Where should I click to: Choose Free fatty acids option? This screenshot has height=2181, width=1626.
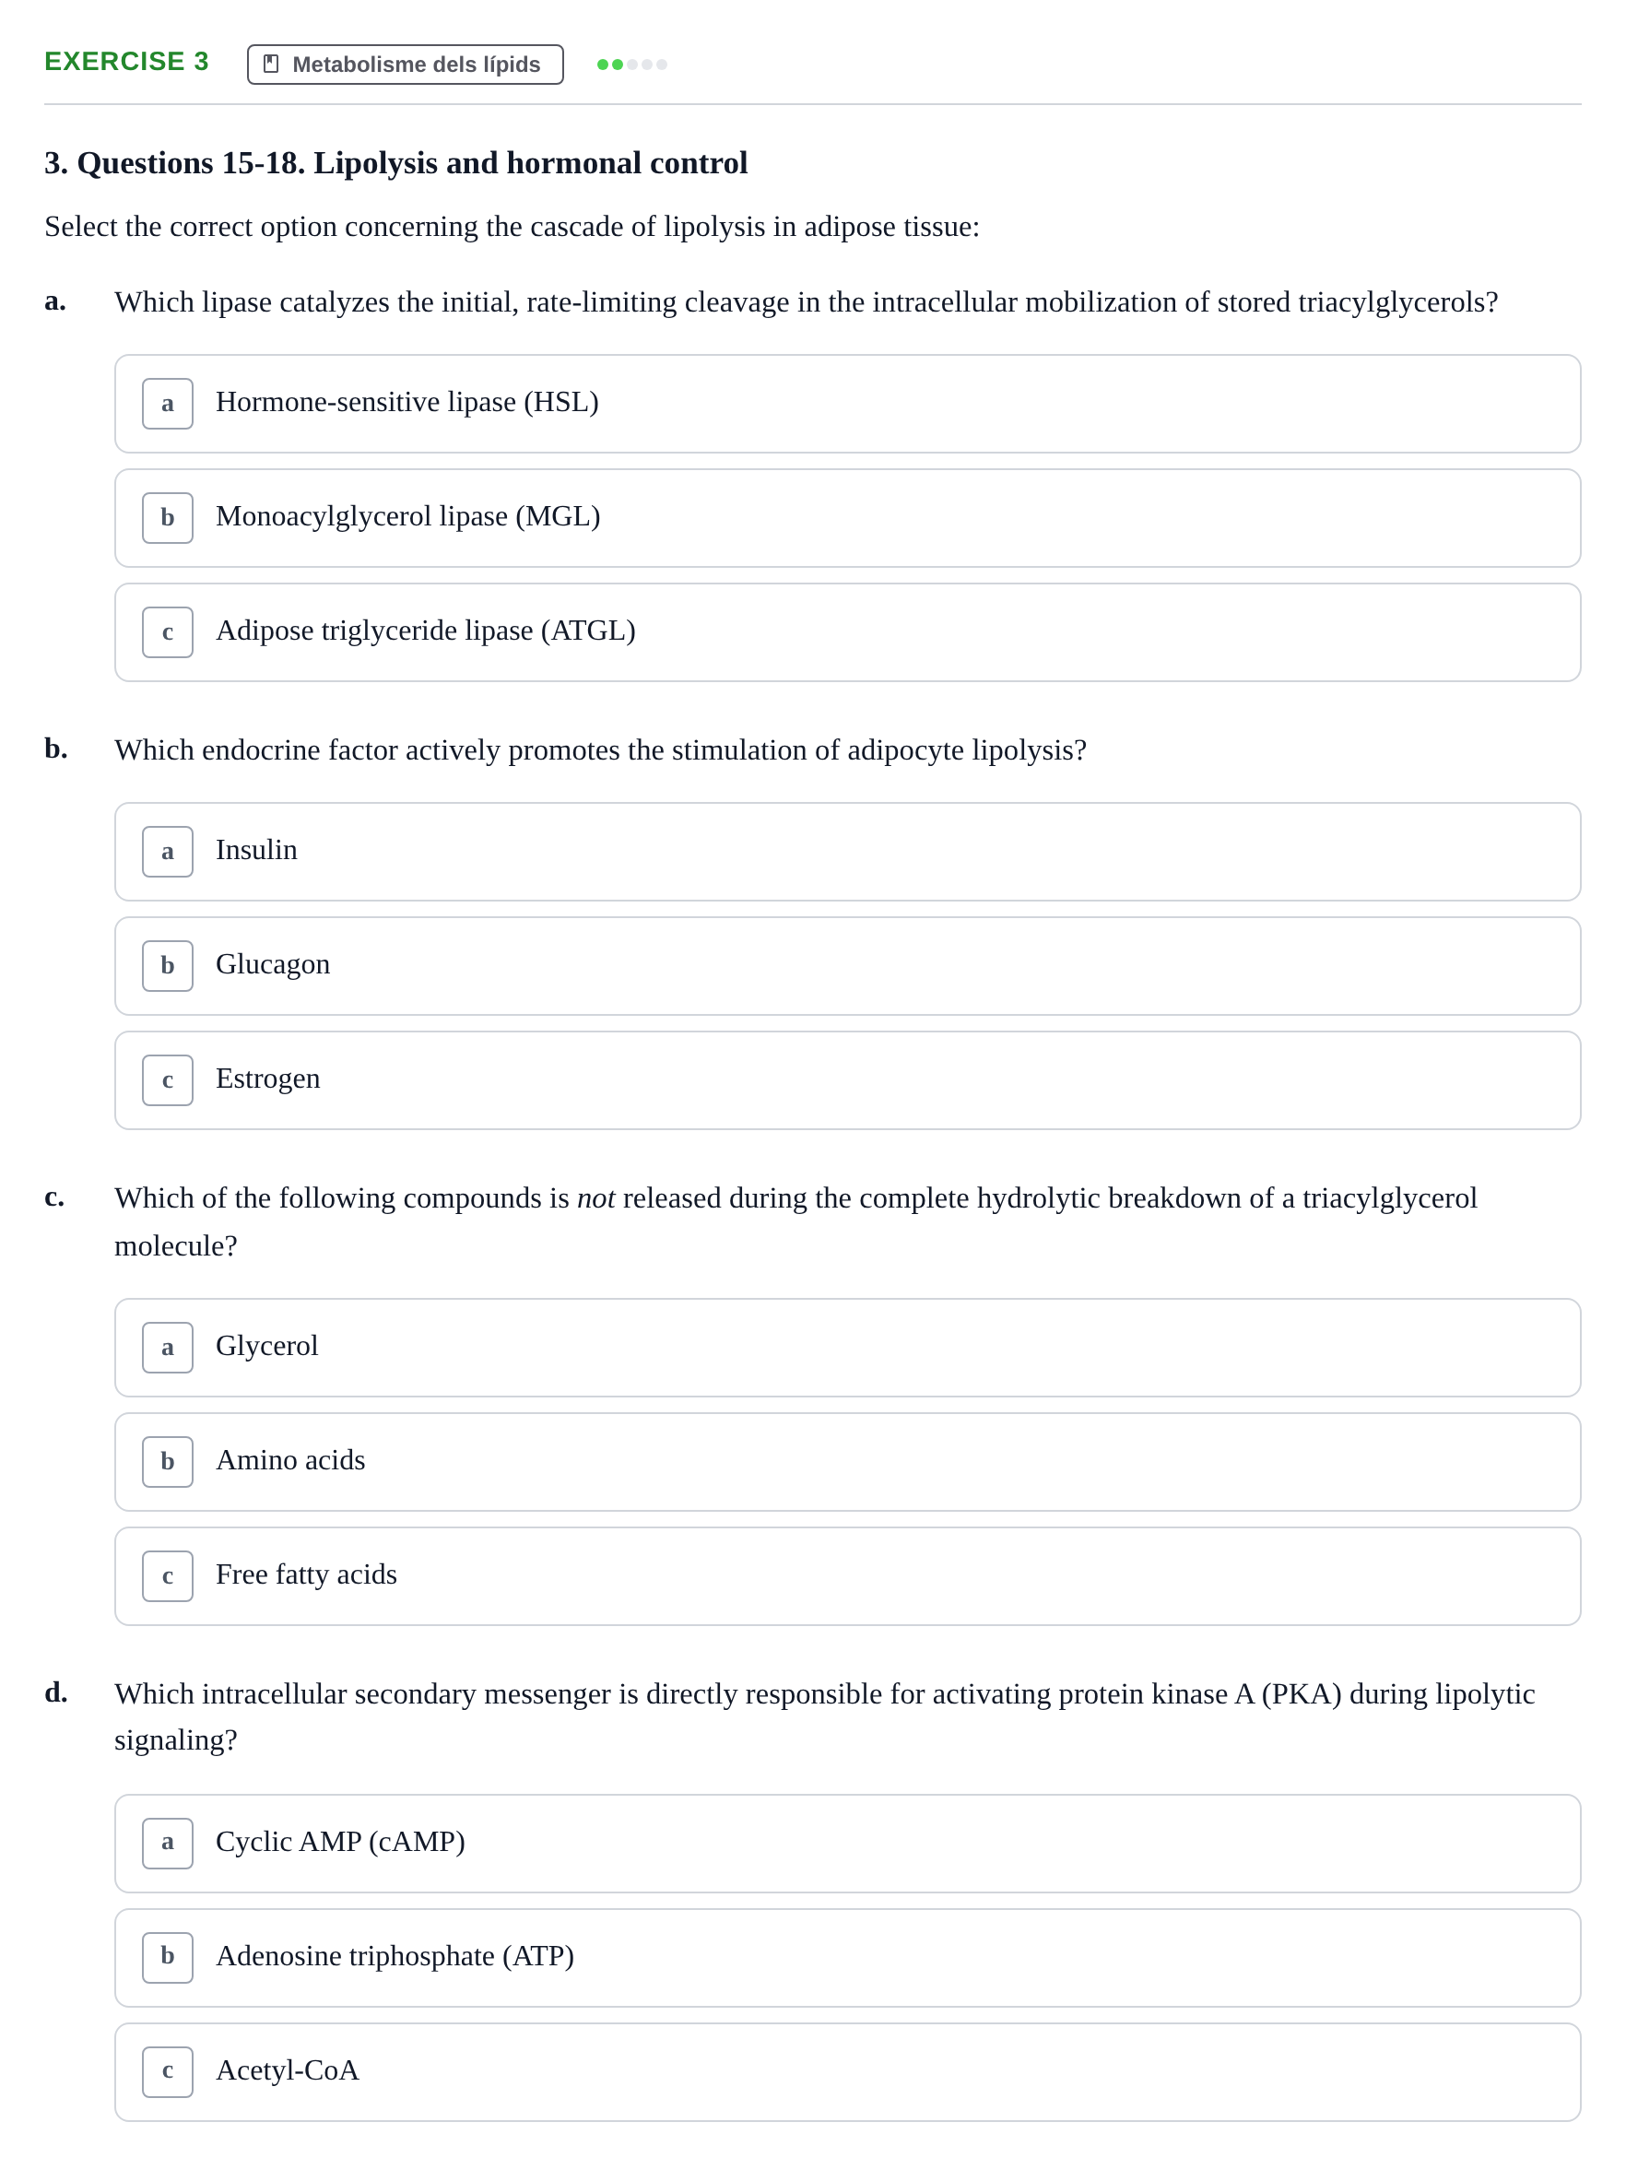point(847,1575)
